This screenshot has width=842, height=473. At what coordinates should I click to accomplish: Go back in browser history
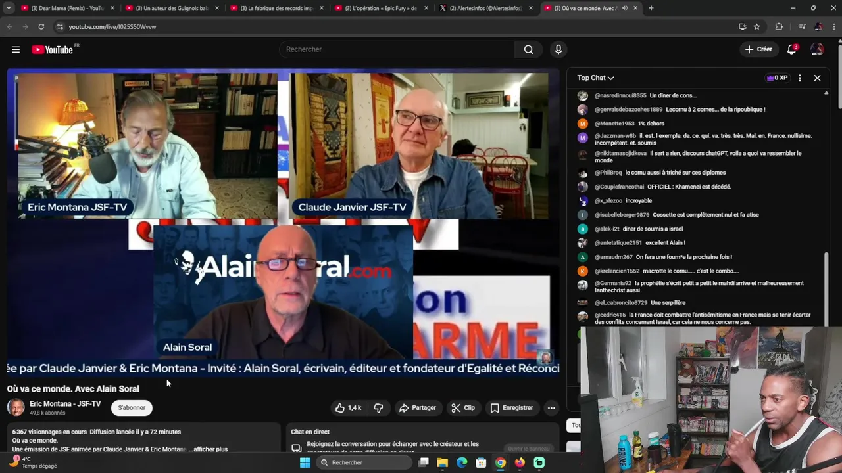pos(9,26)
